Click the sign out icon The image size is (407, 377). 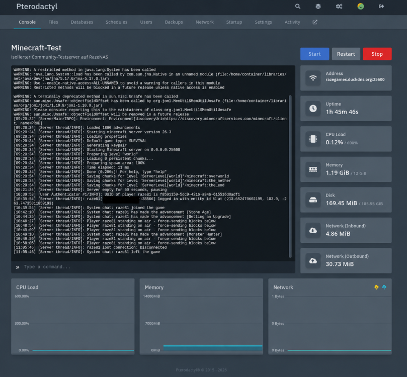[x=381, y=7]
